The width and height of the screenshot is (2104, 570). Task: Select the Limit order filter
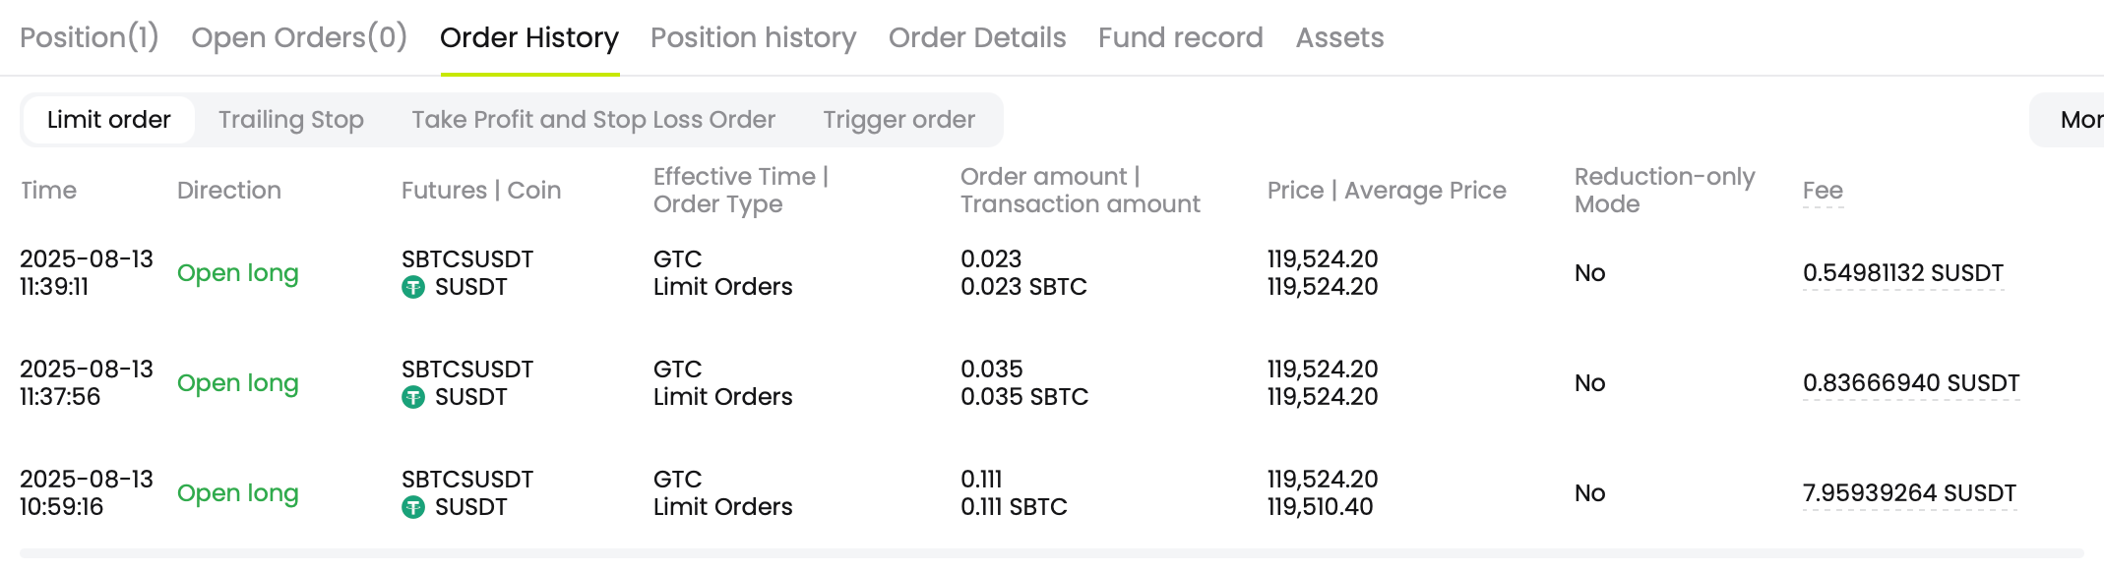pos(109,120)
